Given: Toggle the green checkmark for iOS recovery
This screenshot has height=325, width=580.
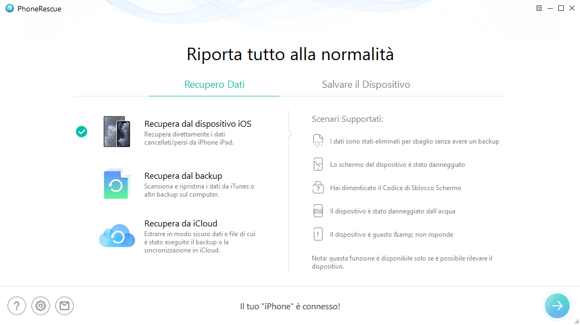Looking at the screenshot, I should pos(81,132).
